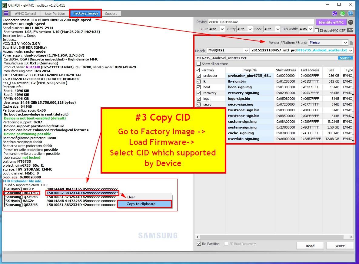Select the custom-sign.img image file
Screen dimensions: 359x264
point(242,122)
